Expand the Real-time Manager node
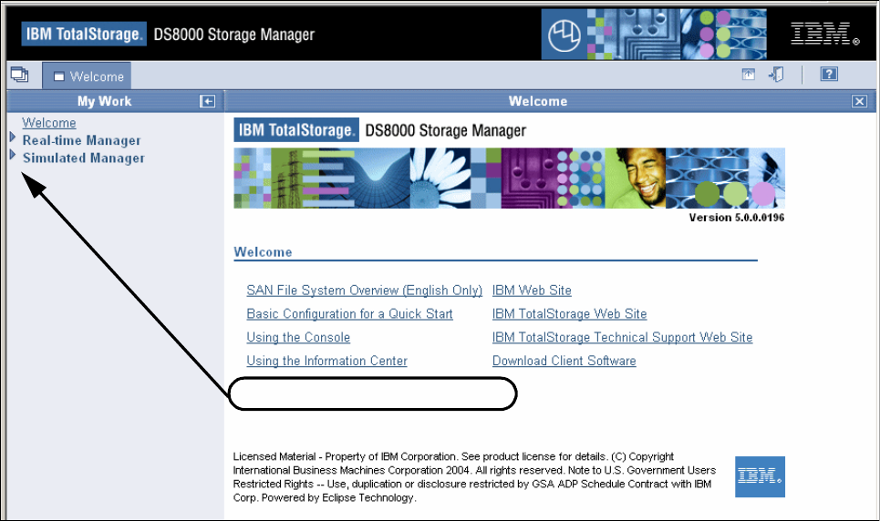Screen dimensions: 880x521 13,137
